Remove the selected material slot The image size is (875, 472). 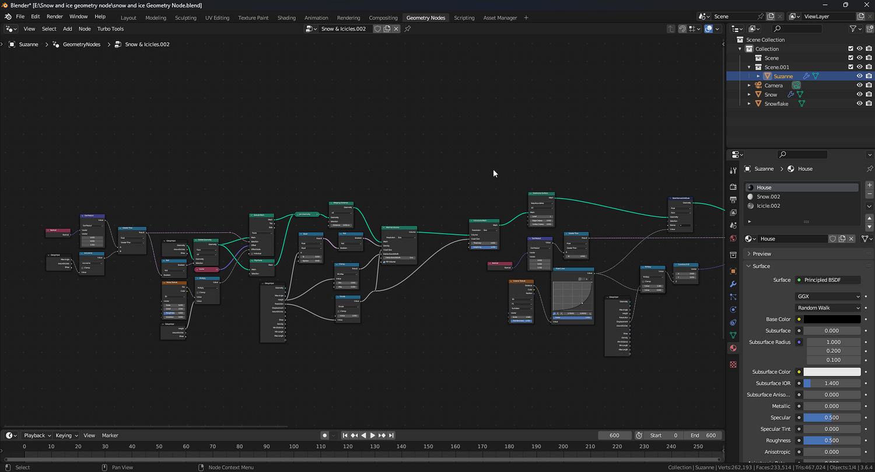[x=870, y=194]
